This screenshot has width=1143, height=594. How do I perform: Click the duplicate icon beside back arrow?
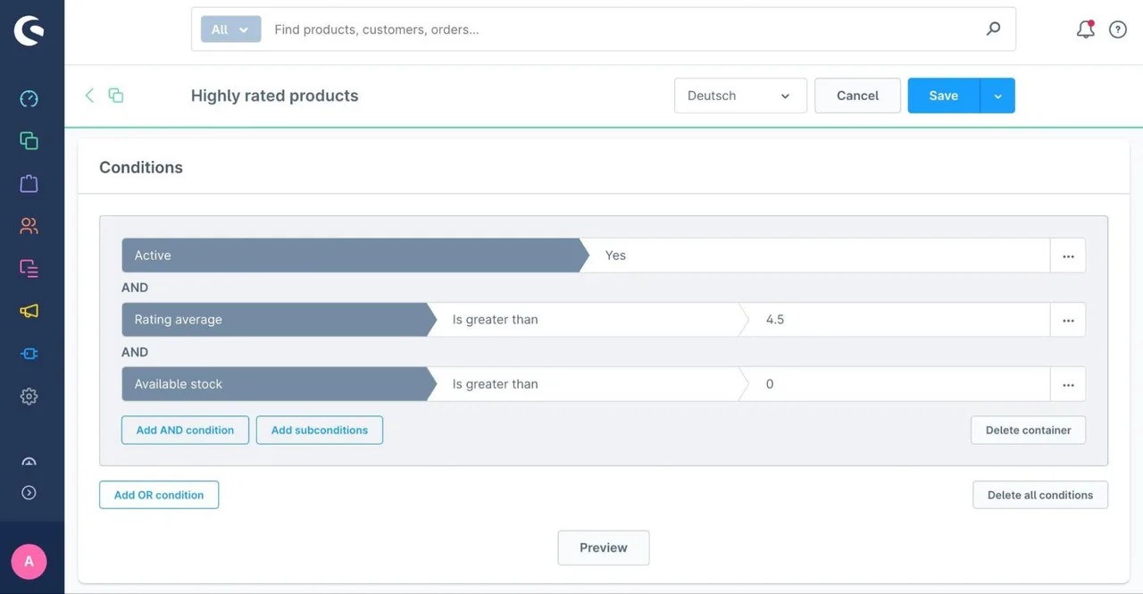pyautogui.click(x=116, y=96)
